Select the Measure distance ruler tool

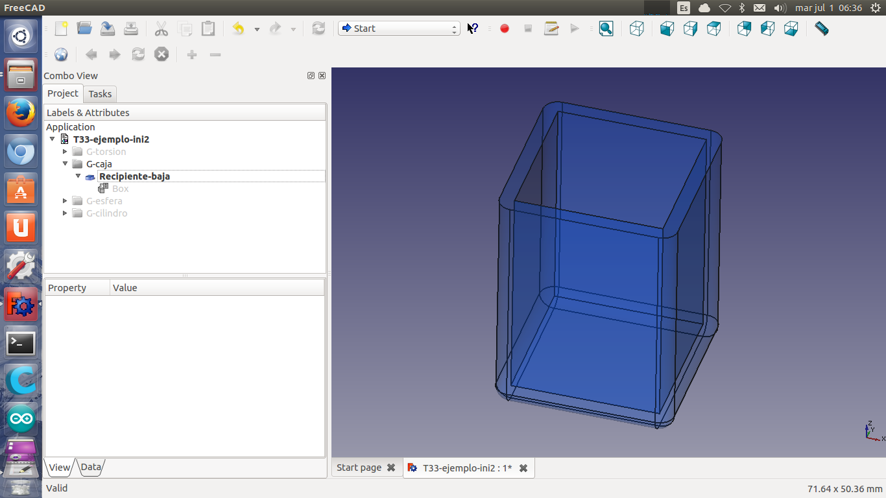pyautogui.click(x=821, y=29)
